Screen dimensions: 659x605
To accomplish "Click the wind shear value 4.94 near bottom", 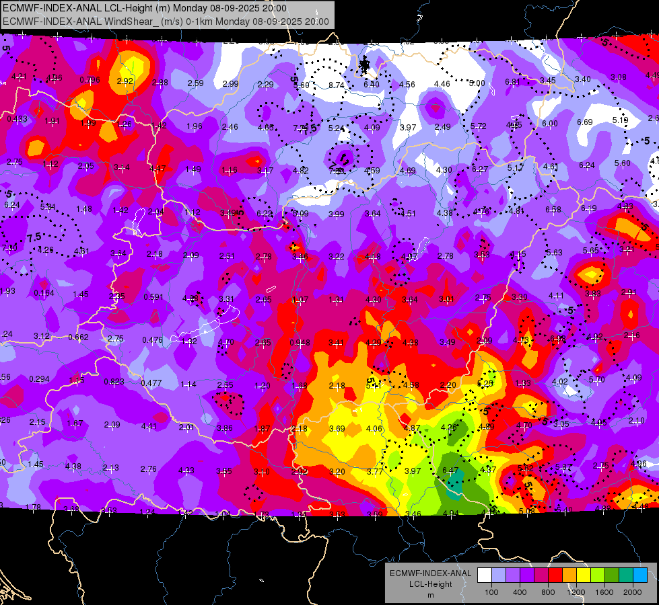I will click(x=450, y=513).
